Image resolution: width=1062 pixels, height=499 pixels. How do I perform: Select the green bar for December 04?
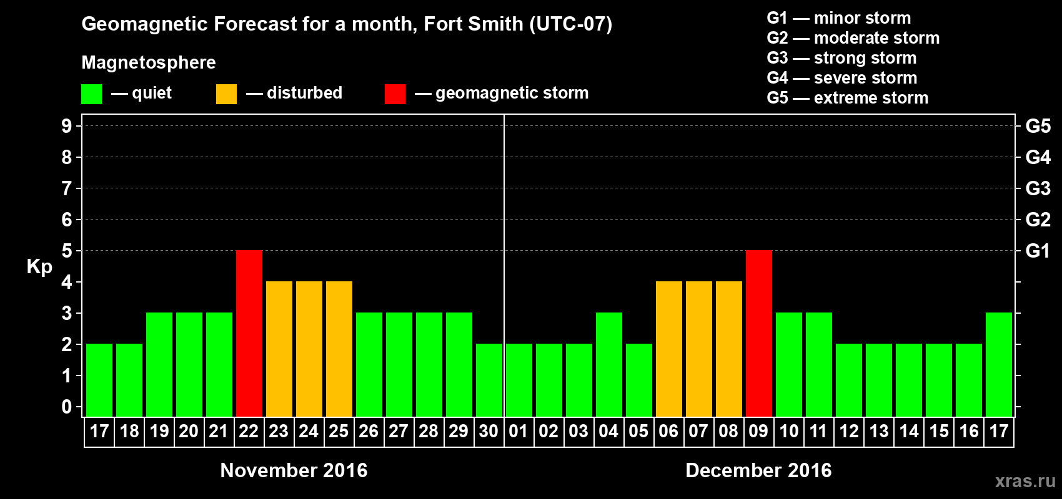coord(609,365)
